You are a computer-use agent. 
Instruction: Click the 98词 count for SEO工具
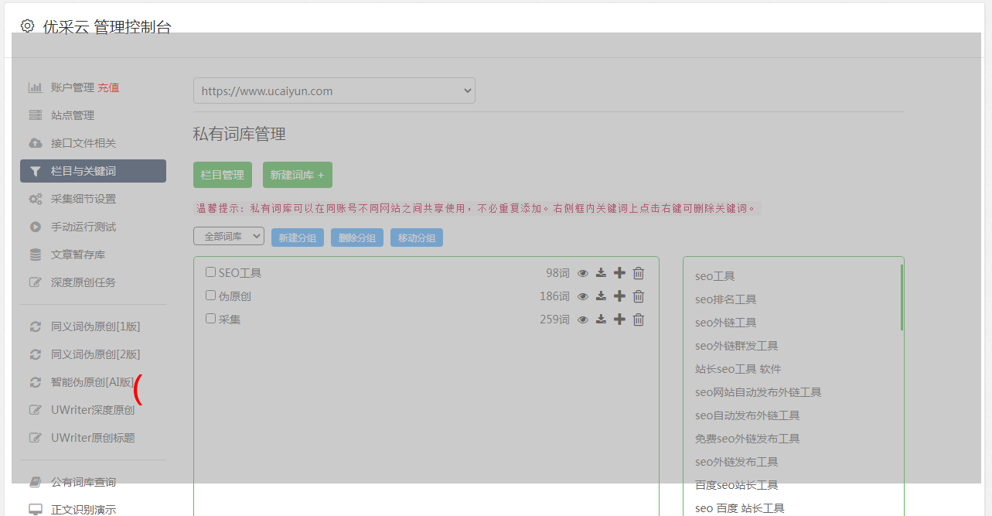[557, 273]
